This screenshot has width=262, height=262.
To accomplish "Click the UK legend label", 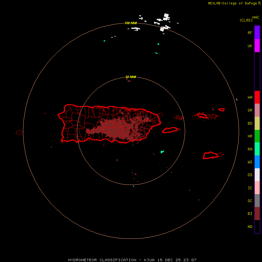I will (250, 46).
